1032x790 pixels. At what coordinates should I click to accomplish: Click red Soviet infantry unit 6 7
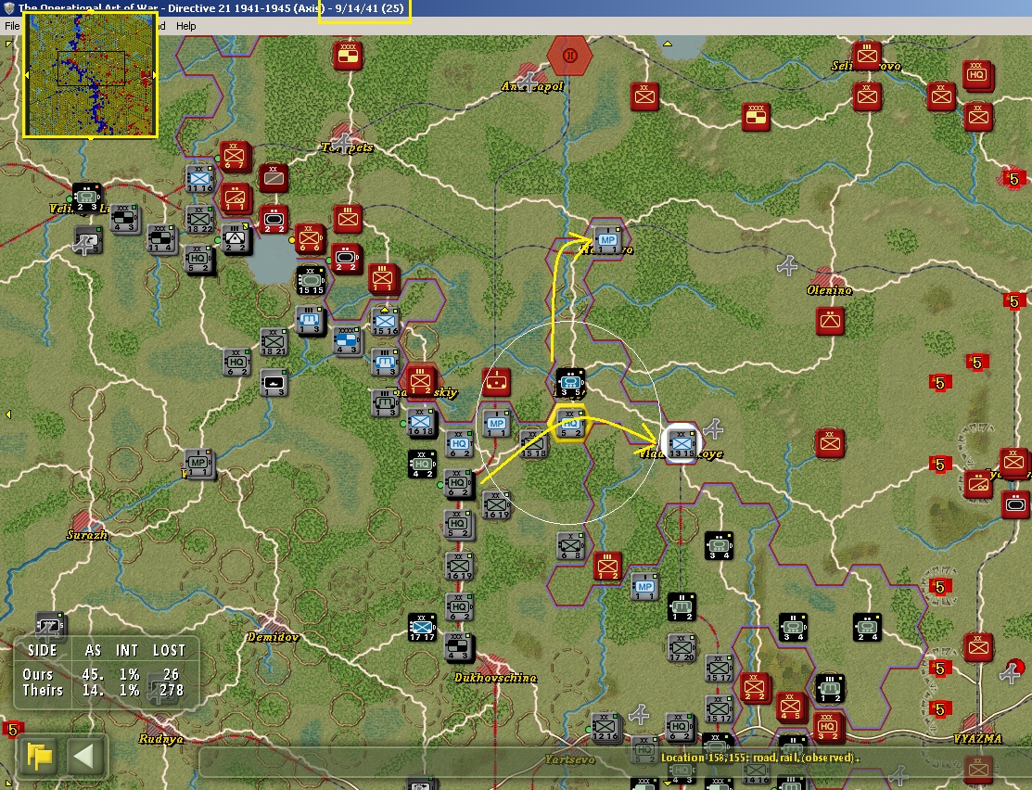235,157
